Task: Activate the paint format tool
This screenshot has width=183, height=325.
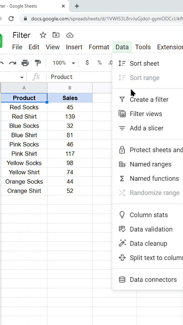Action: pos(38,63)
